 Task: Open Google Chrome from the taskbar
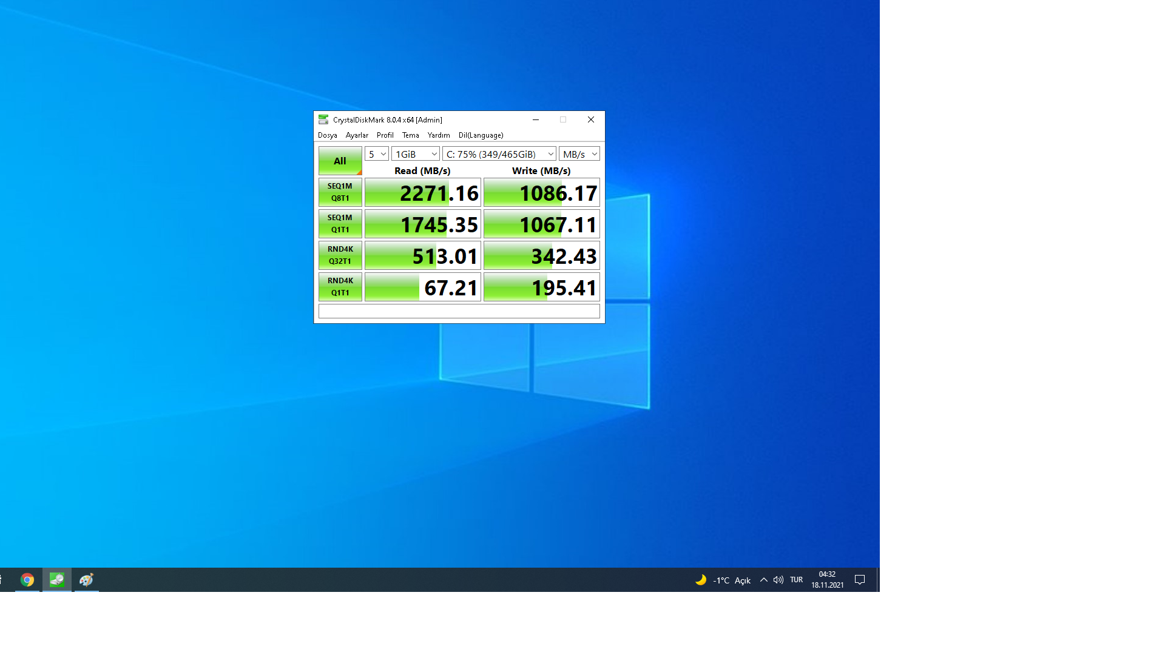click(27, 580)
